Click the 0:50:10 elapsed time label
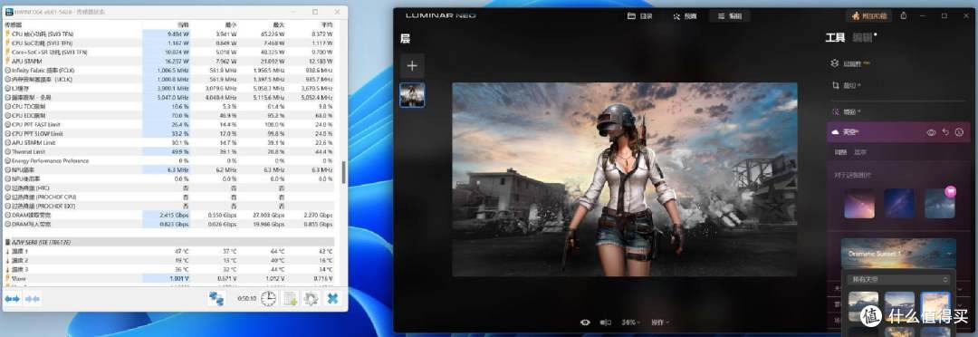 tap(246, 299)
